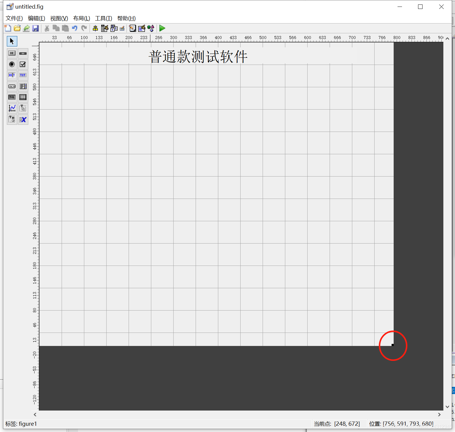Select the 普通款测试软件 title text on canvas
Image resolution: width=455 pixels, height=432 pixels.
198,57
